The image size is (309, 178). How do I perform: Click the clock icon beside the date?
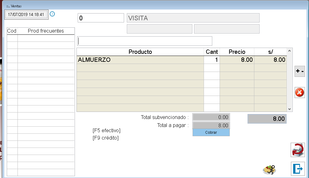52,14
